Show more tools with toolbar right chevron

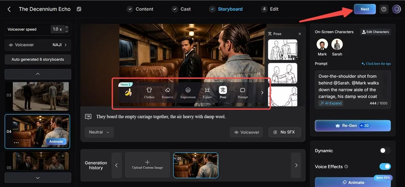(262, 92)
